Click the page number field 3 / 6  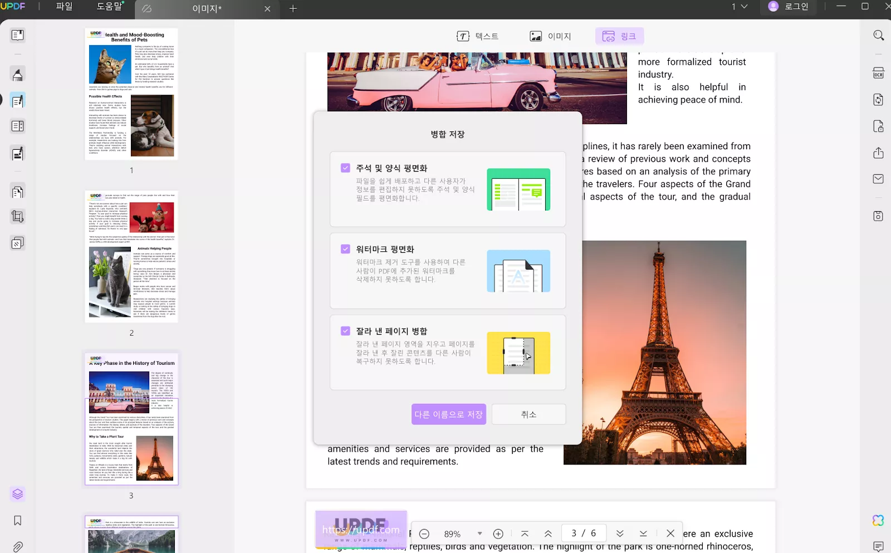584,534
